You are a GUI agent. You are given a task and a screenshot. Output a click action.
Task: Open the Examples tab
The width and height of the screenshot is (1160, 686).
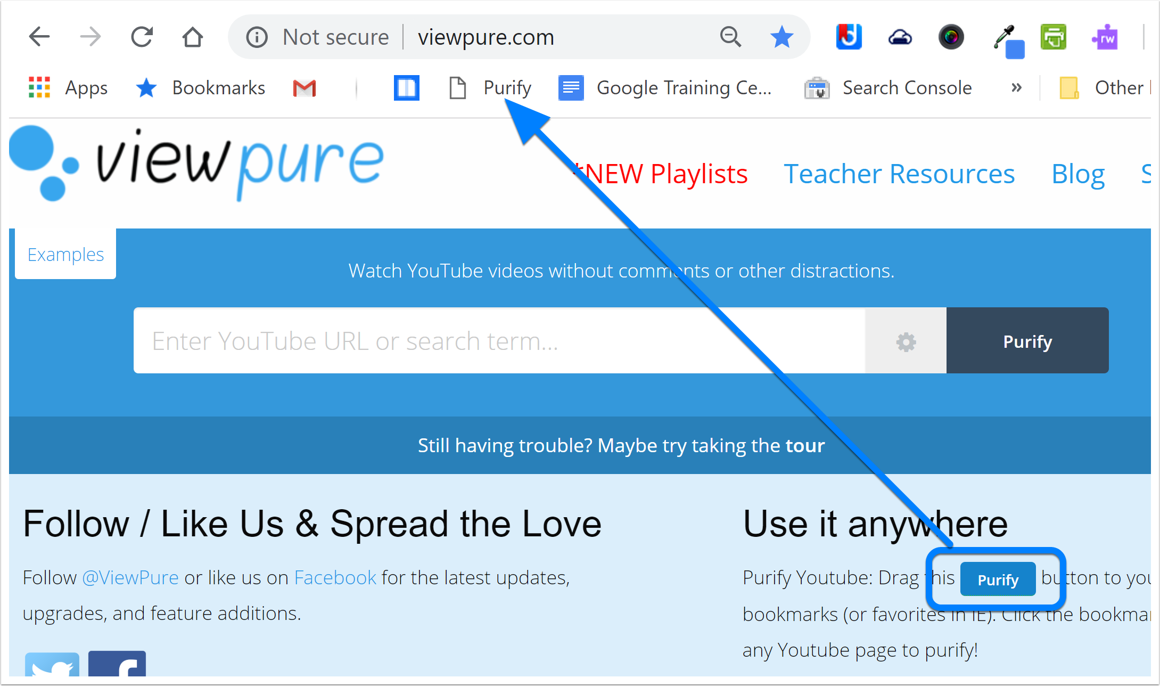click(x=65, y=255)
